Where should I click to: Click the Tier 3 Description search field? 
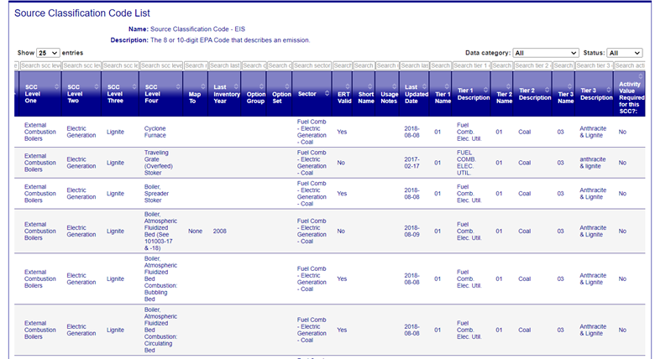[x=595, y=65]
